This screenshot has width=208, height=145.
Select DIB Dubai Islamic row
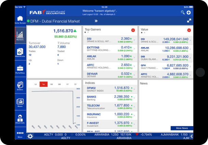click(x=166, y=58)
